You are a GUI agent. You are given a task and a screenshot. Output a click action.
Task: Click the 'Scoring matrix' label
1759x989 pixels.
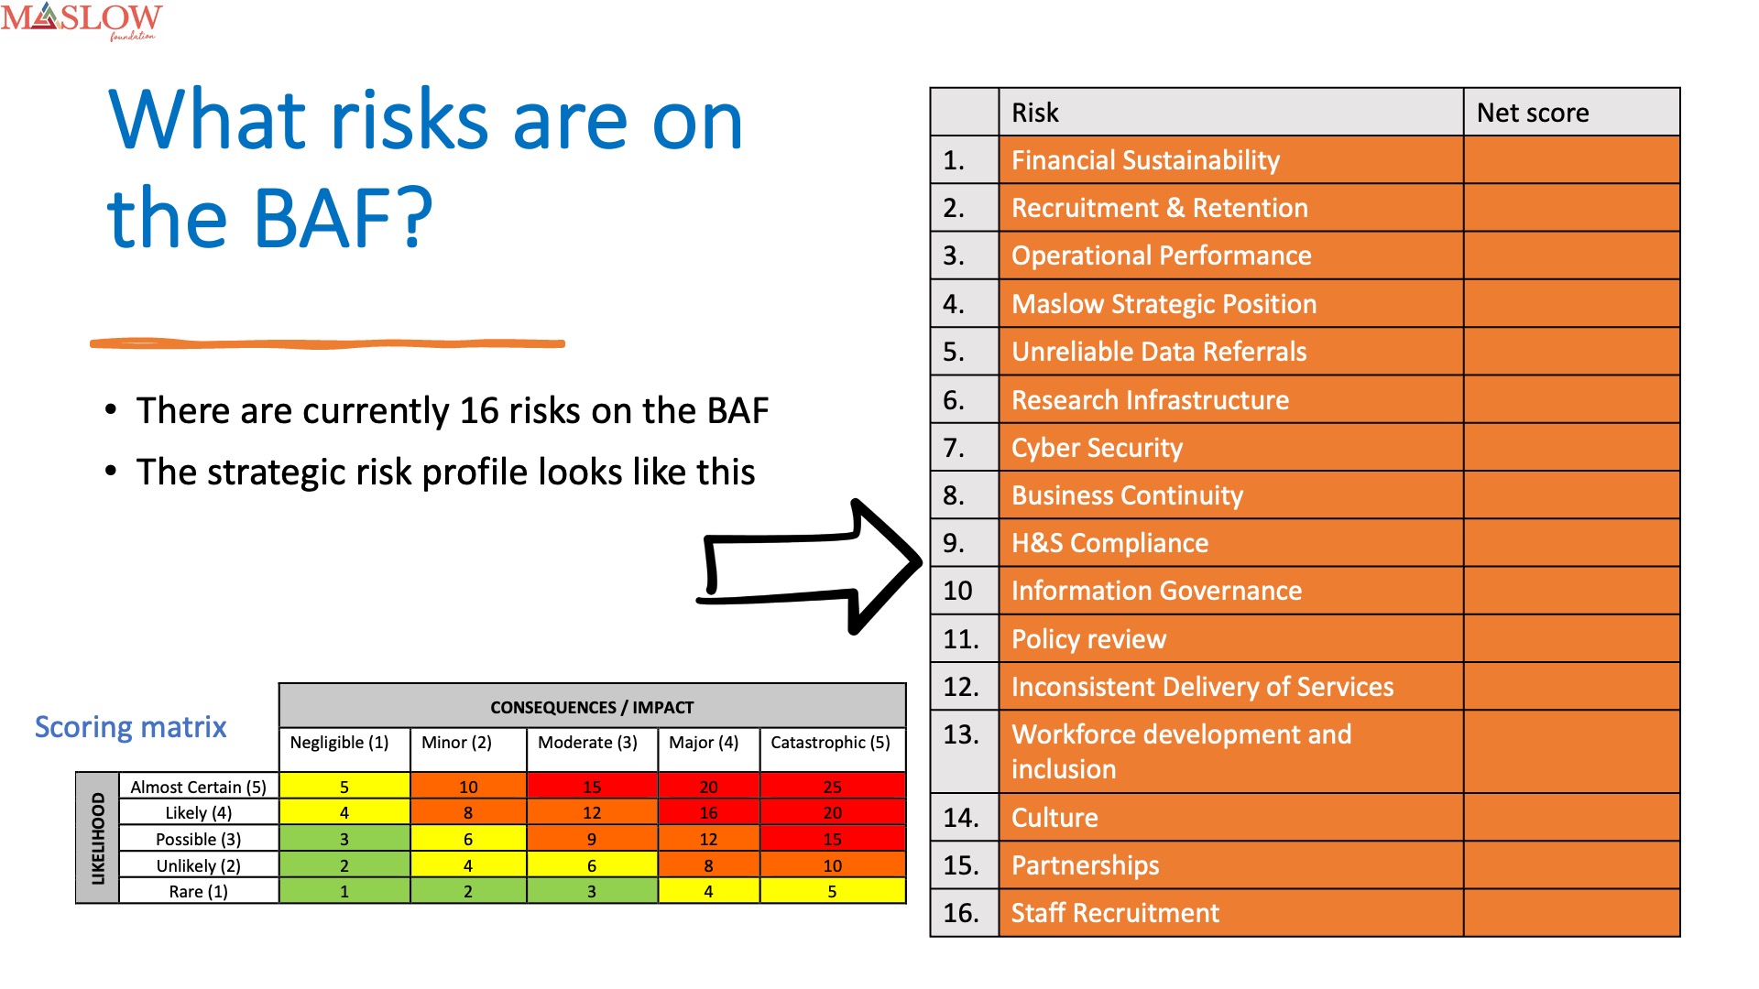point(130,727)
